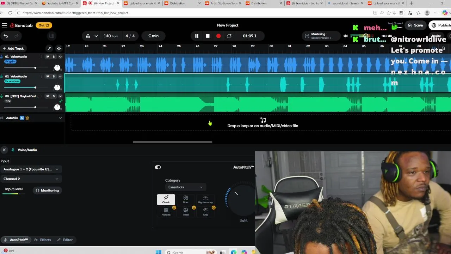Click track 02 pan knob

pyautogui.click(x=57, y=87)
